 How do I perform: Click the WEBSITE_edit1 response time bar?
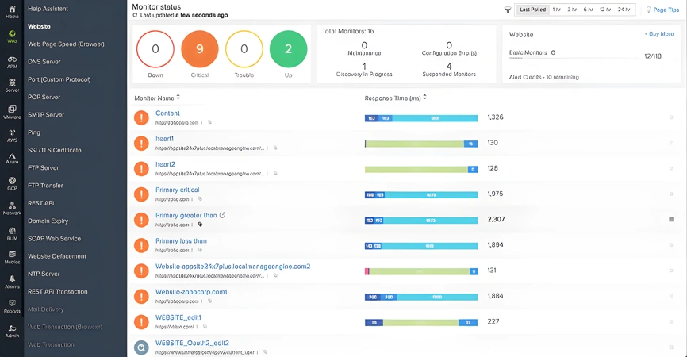pos(421,322)
